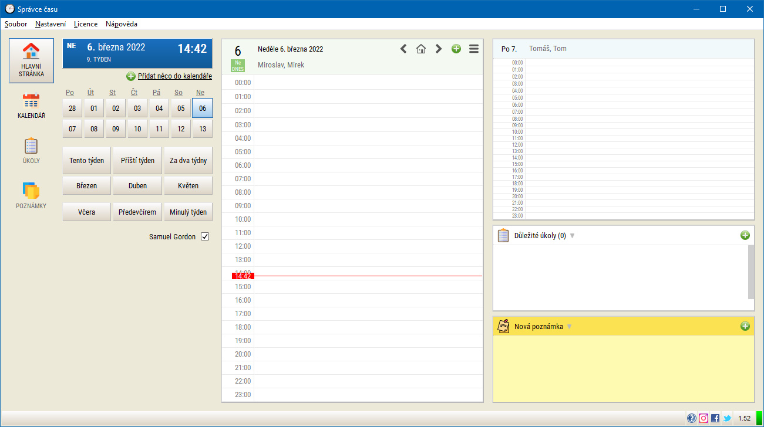Return to today using home icon
This screenshot has height=427, width=764.
pos(421,49)
